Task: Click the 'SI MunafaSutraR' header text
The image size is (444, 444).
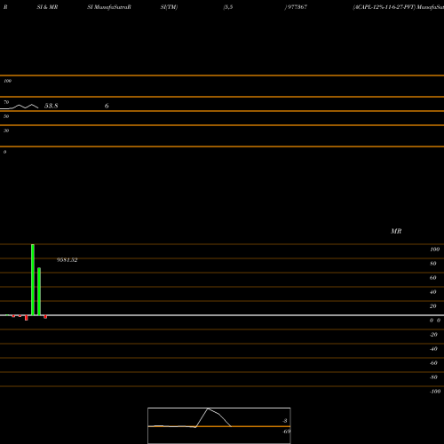Action: 109,7
